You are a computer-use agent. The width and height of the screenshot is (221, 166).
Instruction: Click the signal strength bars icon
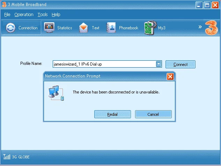tap(7, 157)
